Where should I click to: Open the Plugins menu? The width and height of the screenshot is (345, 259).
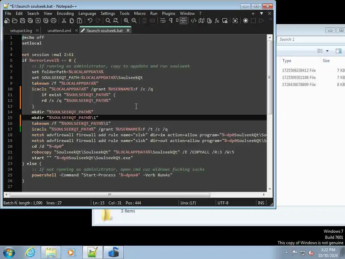click(168, 13)
